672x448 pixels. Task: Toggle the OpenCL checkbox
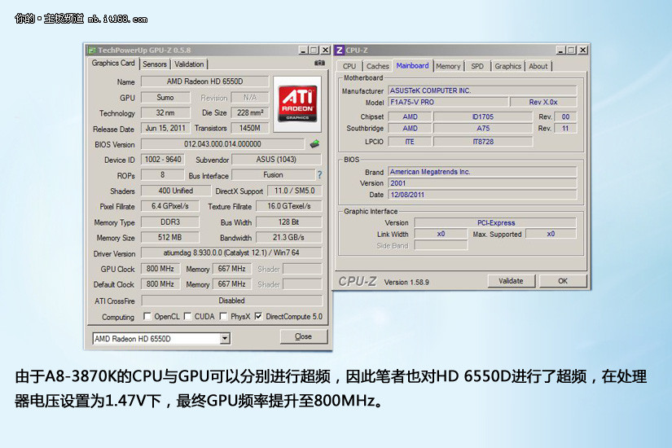tap(147, 316)
